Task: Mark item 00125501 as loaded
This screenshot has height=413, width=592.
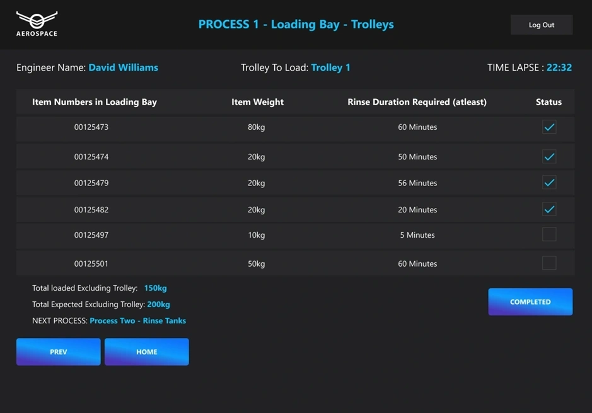Action: [x=549, y=263]
